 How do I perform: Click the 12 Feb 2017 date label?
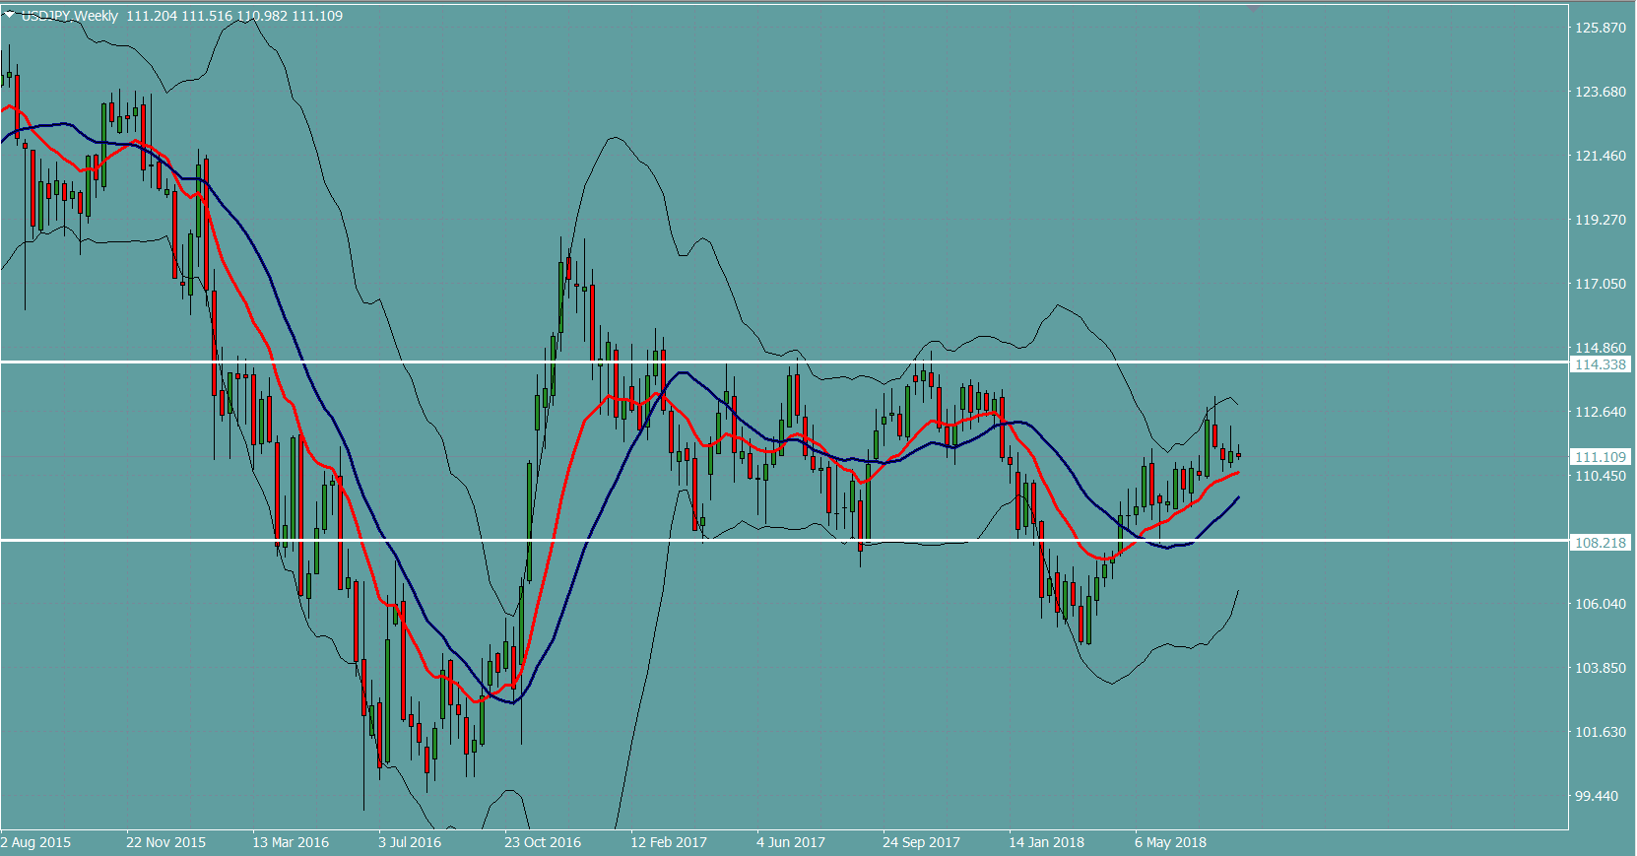[669, 842]
